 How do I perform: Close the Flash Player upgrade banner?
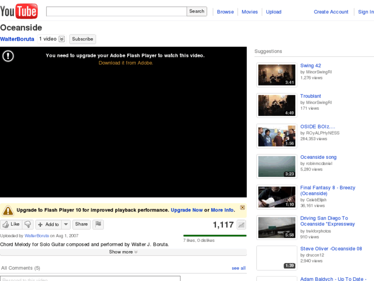point(243,208)
